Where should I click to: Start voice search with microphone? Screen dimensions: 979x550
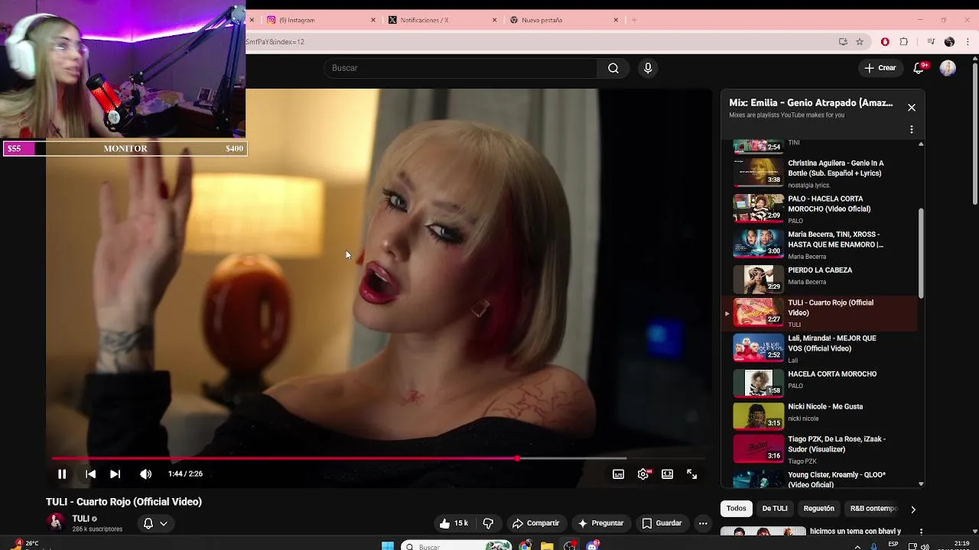pyautogui.click(x=648, y=68)
